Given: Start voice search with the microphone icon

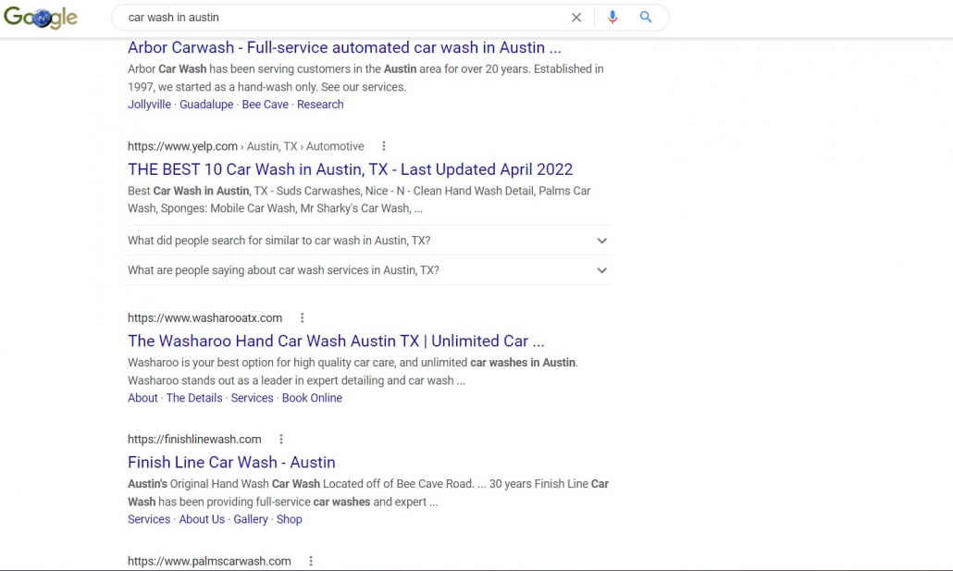Looking at the screenshot, I should tap(613, 18).
